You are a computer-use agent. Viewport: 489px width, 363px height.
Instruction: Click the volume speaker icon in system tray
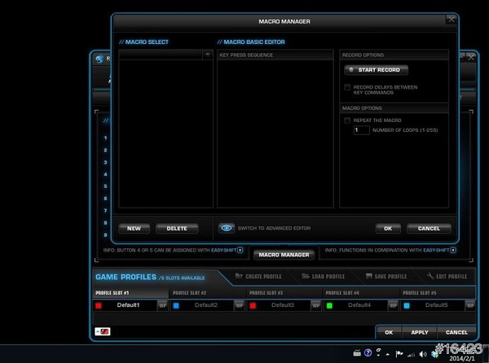tap(422, 354)
